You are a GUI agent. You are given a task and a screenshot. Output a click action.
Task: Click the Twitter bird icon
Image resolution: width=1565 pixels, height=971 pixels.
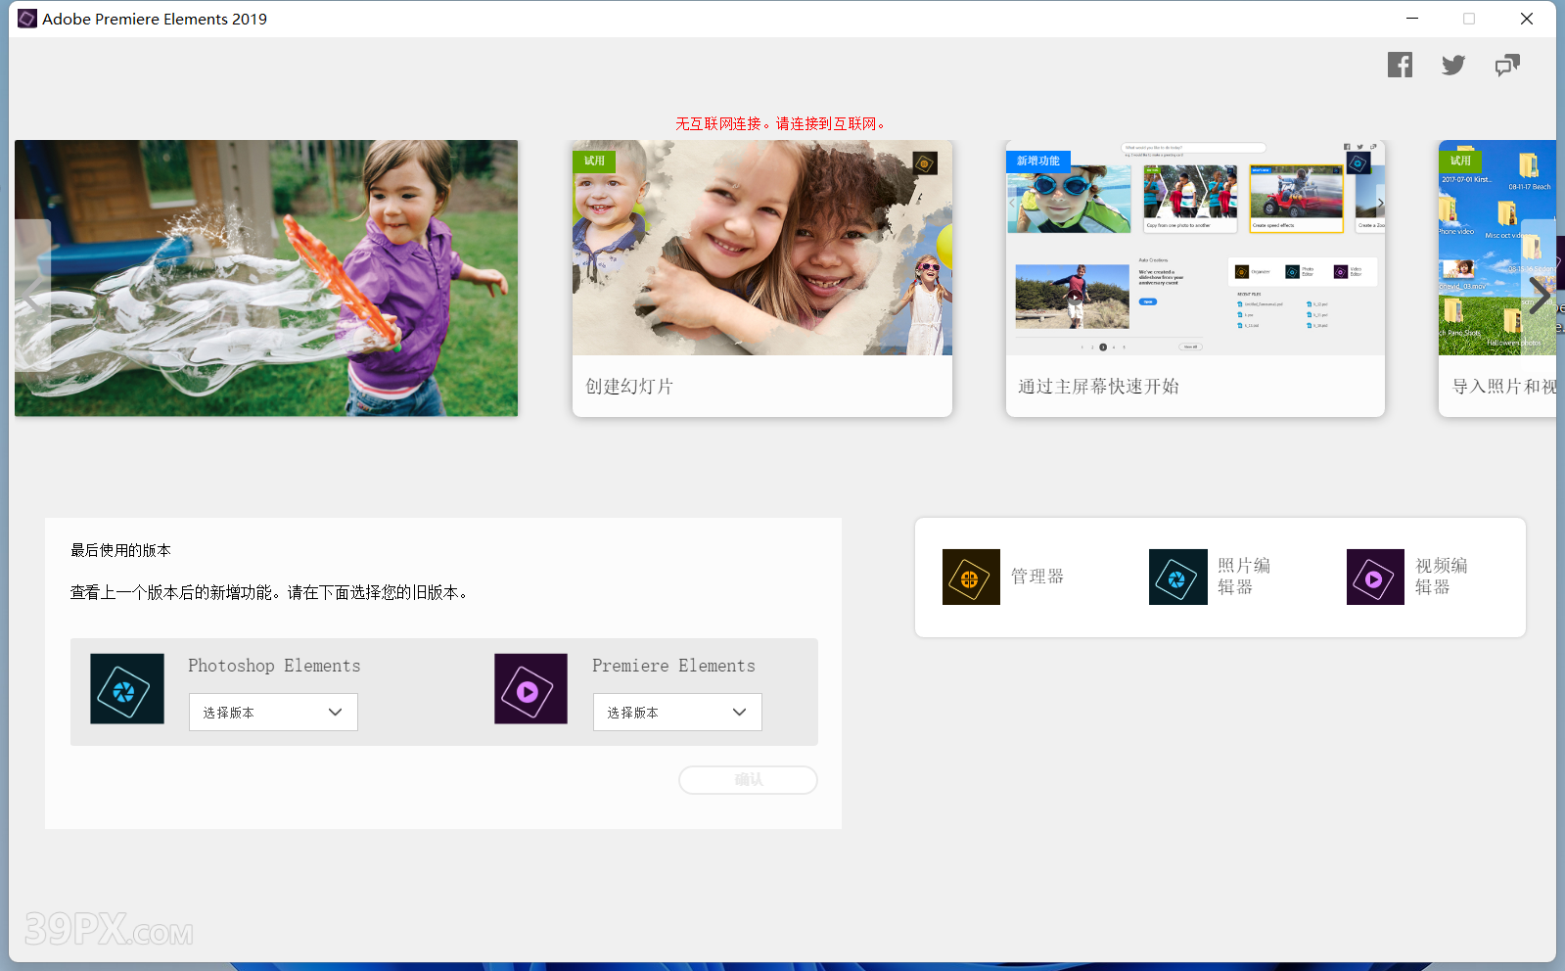coord(1453,66)
